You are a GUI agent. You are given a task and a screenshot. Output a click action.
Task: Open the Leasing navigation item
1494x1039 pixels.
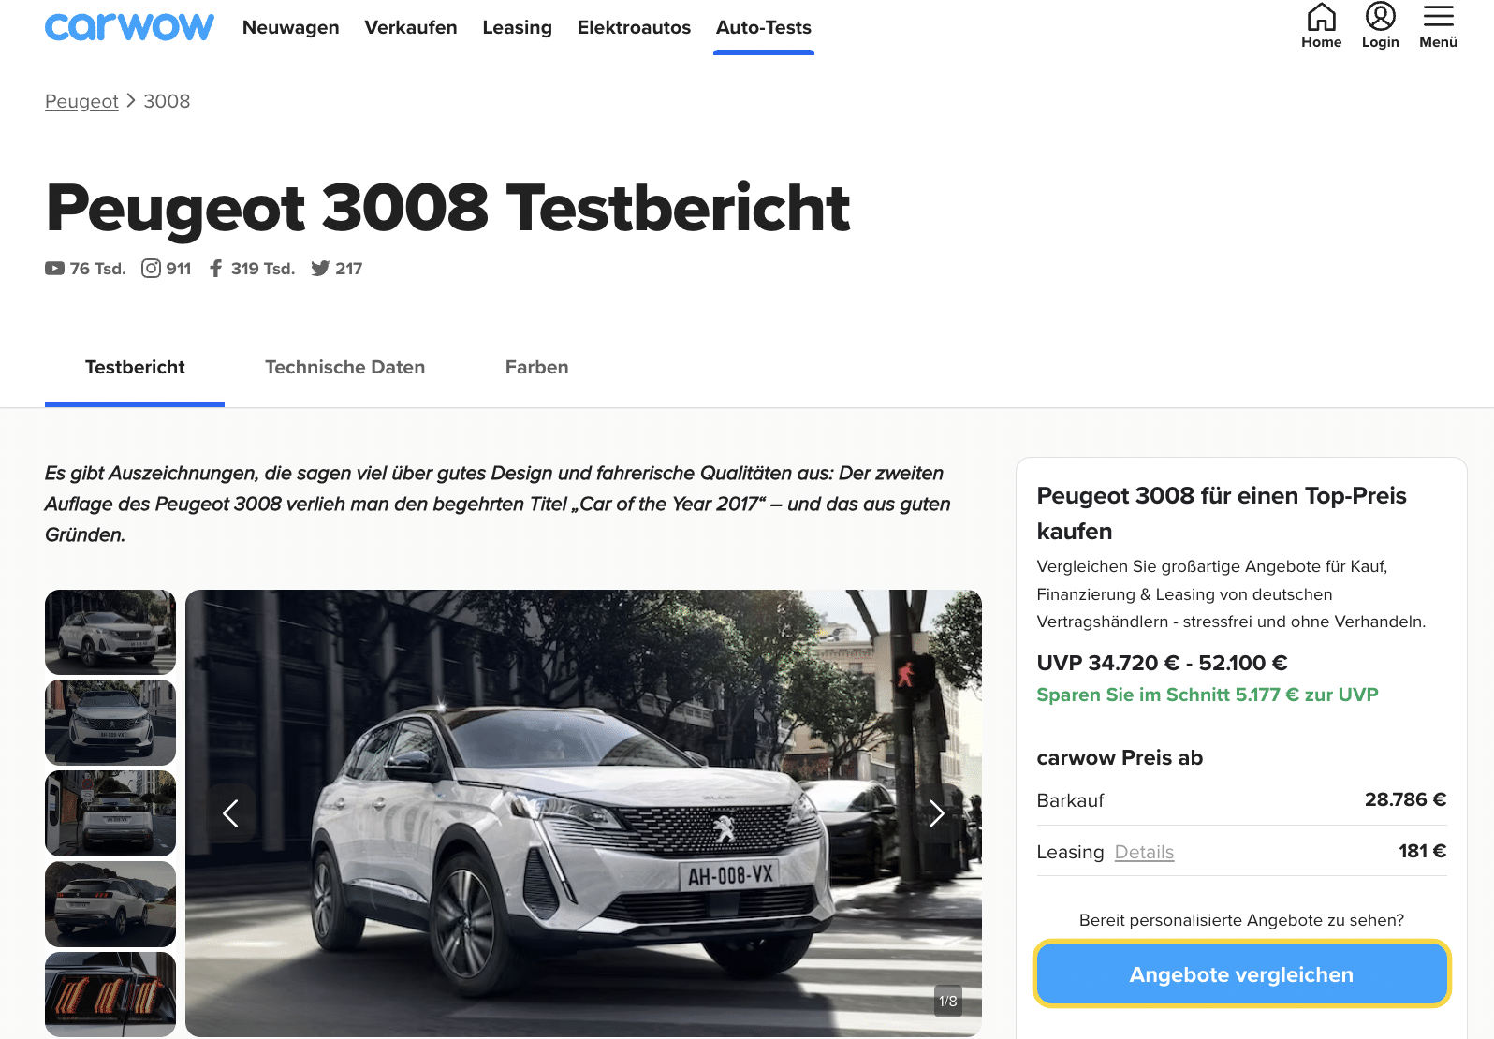pos(517,27)
